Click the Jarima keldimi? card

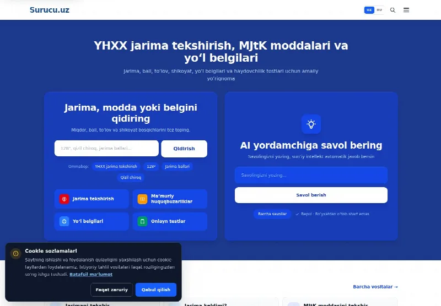point(221,302)
